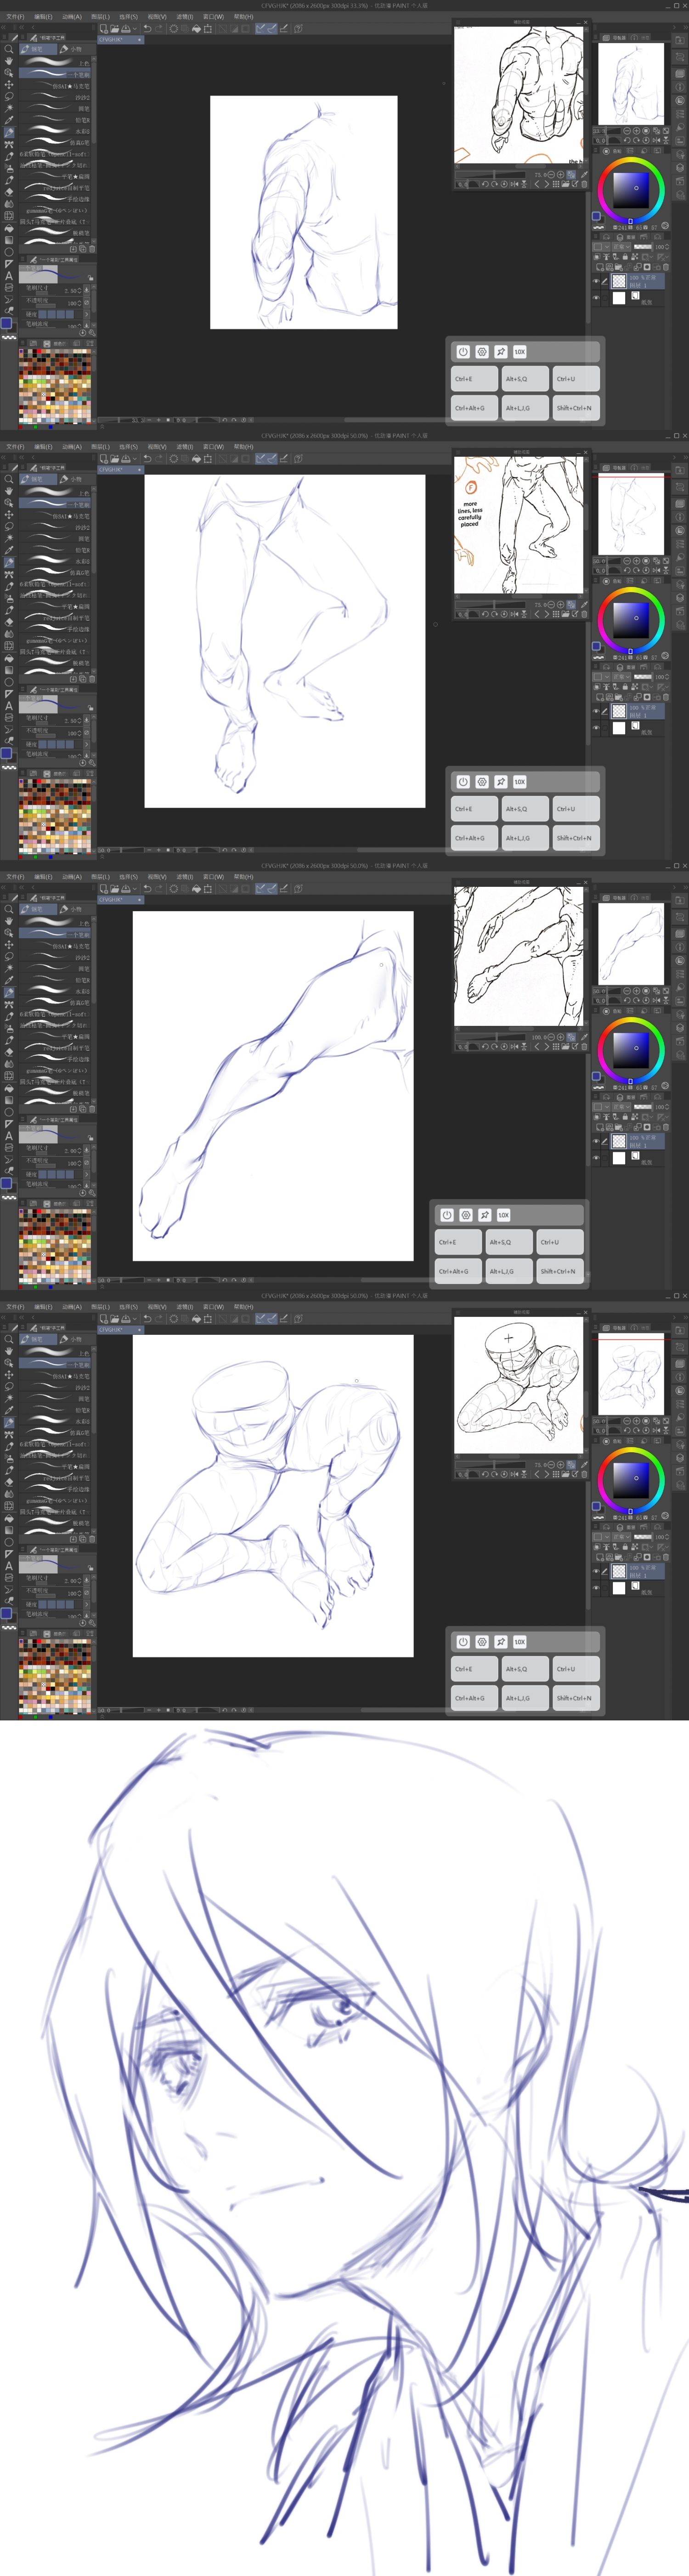Select CFVGHJK* document tab in crouching-figure window
689x2576 pixels.
click(x=120, y=1330)
